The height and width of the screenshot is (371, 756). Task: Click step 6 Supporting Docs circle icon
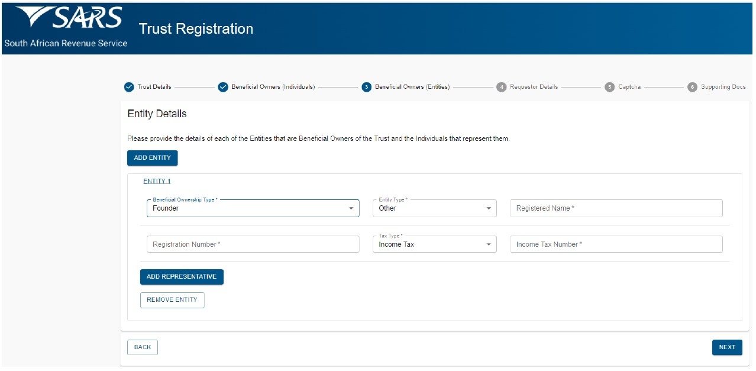pyautogui.click(x=692, y=87)
